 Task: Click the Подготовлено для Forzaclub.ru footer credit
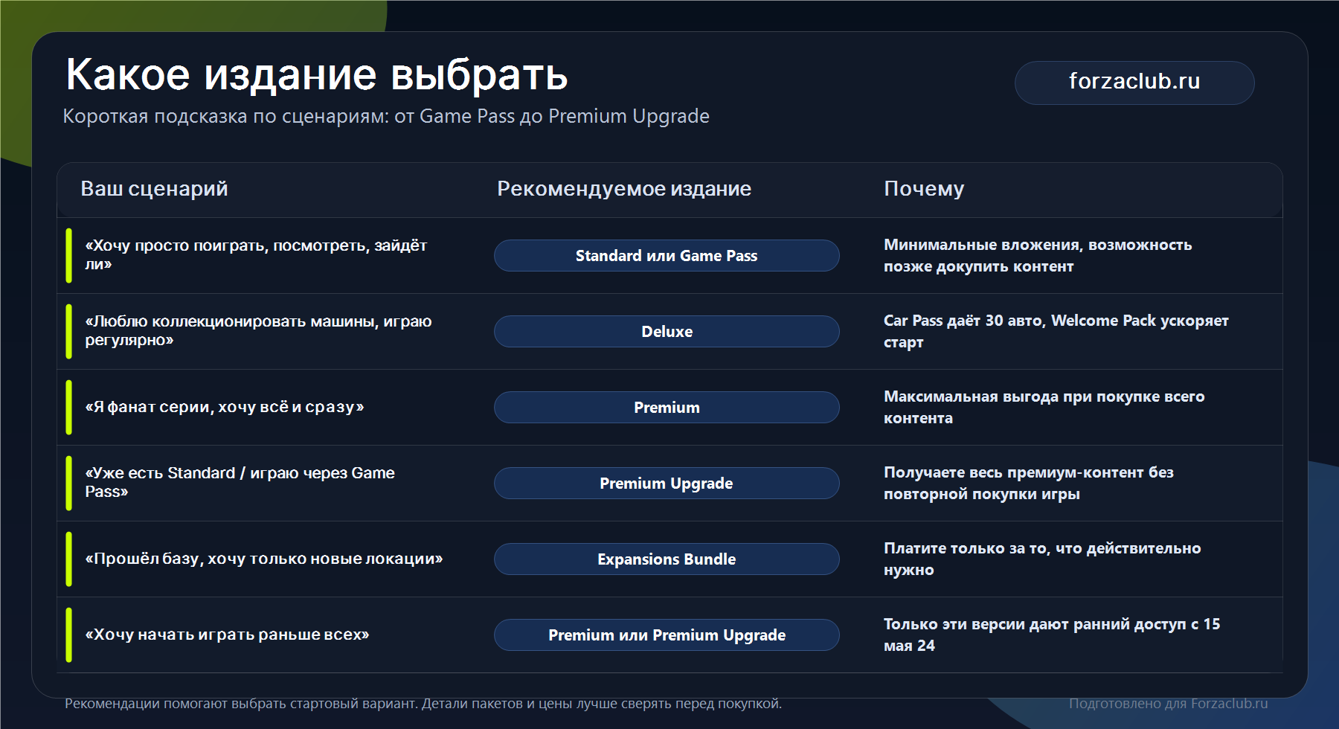pos(1169,704)
